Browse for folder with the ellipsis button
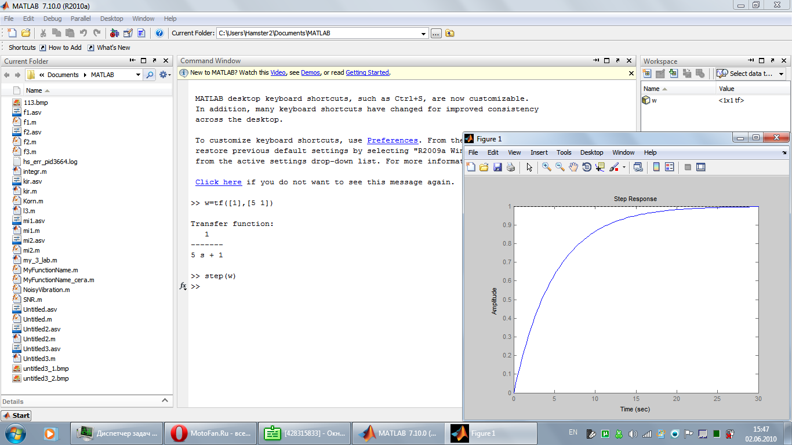This screenshot has width=792, height=445. pyautogui.click(x=436, y=33)
